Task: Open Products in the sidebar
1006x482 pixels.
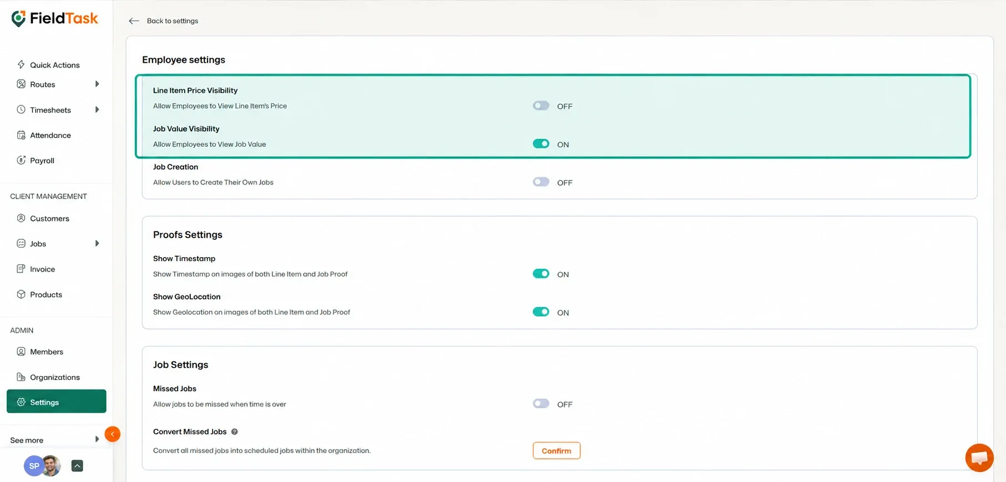Action: click(x=46, y=294)
